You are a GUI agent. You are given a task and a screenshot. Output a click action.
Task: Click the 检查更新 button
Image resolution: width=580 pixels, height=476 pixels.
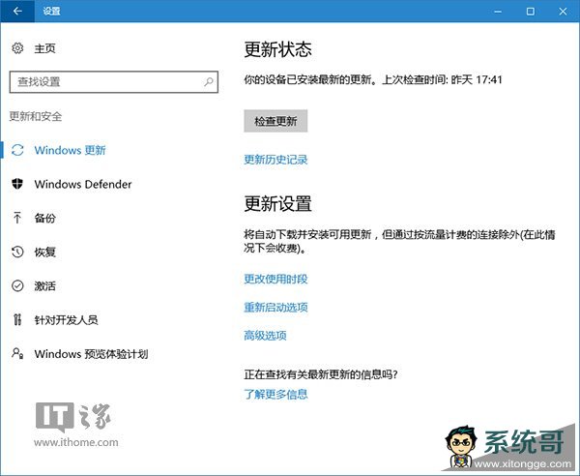tap(275, 121)
